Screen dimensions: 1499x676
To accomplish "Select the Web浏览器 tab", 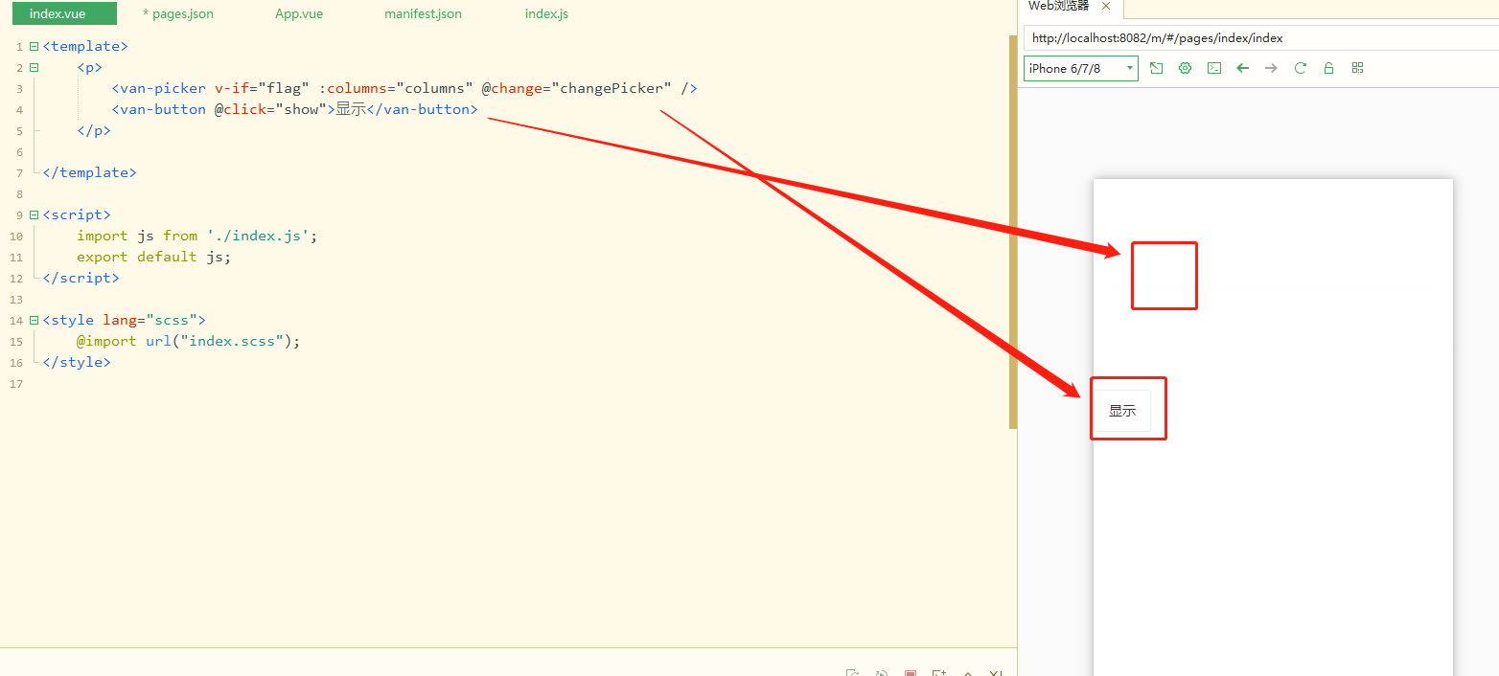I will pos(1058,6).
